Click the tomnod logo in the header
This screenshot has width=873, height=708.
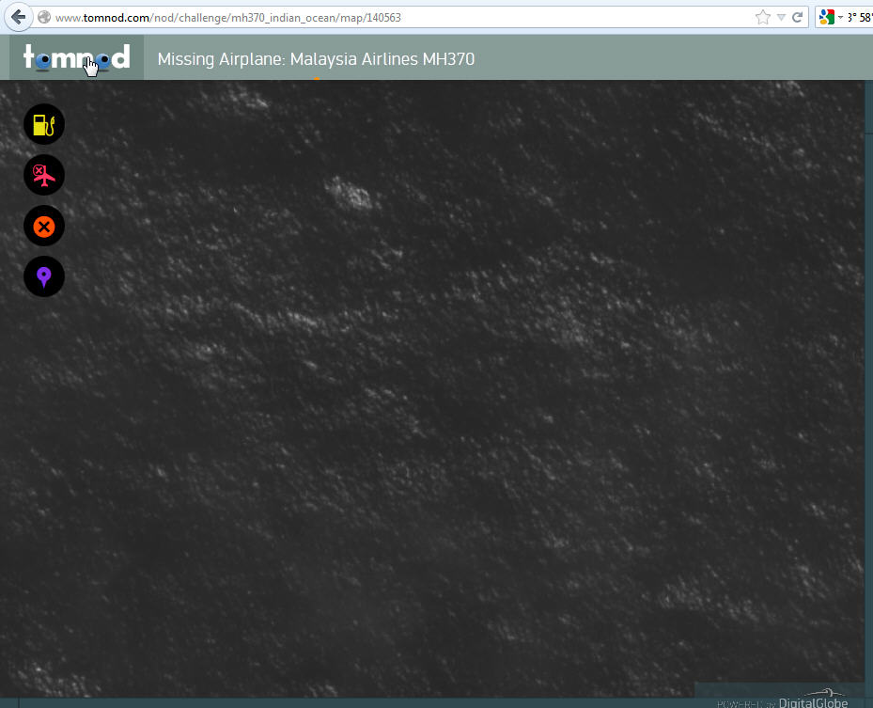pyautogui.click(x=77, y=58)
